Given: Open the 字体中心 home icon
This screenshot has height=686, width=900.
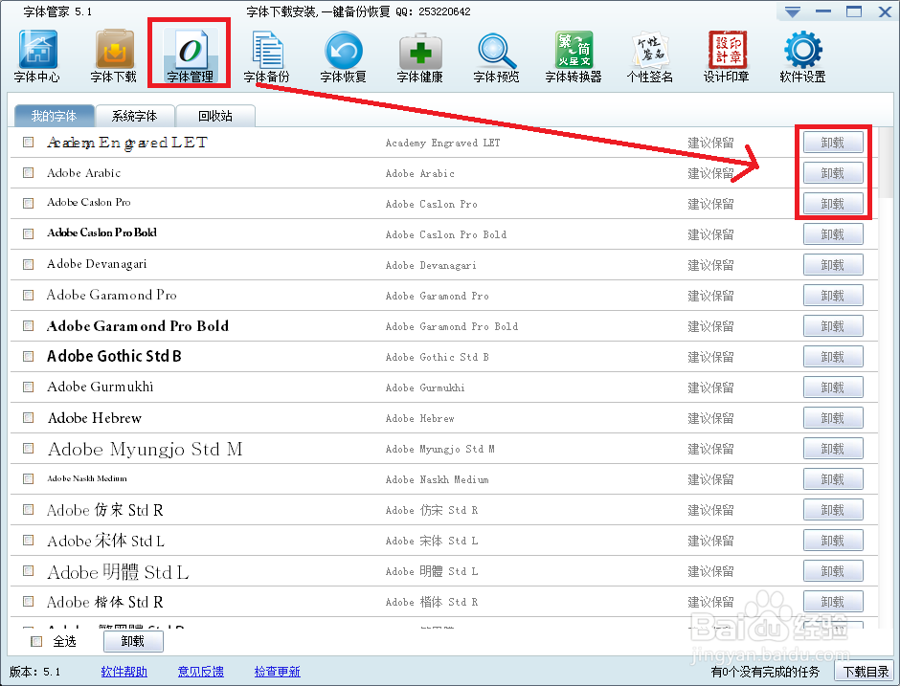Looking at the screenshot, I should pos(37,56).
